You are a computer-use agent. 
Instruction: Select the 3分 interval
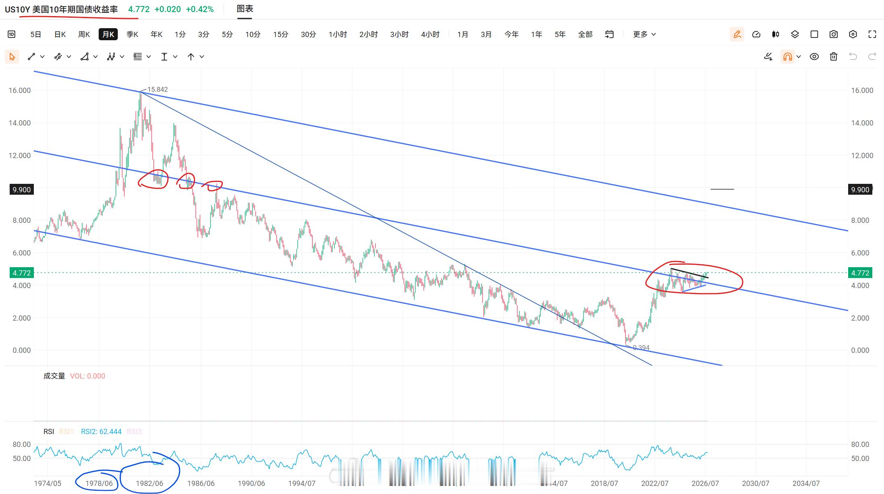[x=204, y=34]
